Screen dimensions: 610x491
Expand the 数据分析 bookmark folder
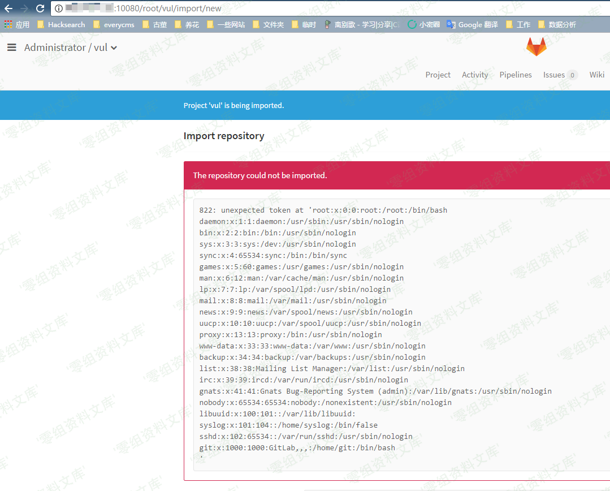pyautogui.click(x=557, y=25)
